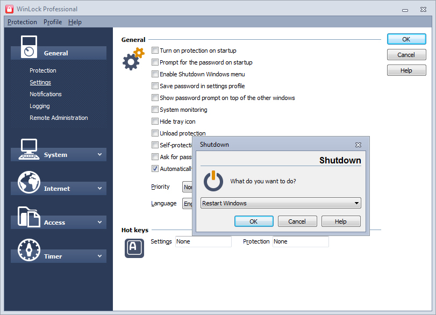The height and width of the screenshot is (315, 436).
Task: Click the Protection hot key field
Action: tap(301, 241)
